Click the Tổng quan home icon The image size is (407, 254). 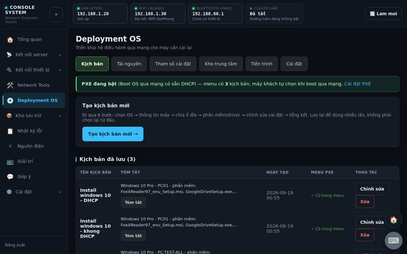[10, 40]
